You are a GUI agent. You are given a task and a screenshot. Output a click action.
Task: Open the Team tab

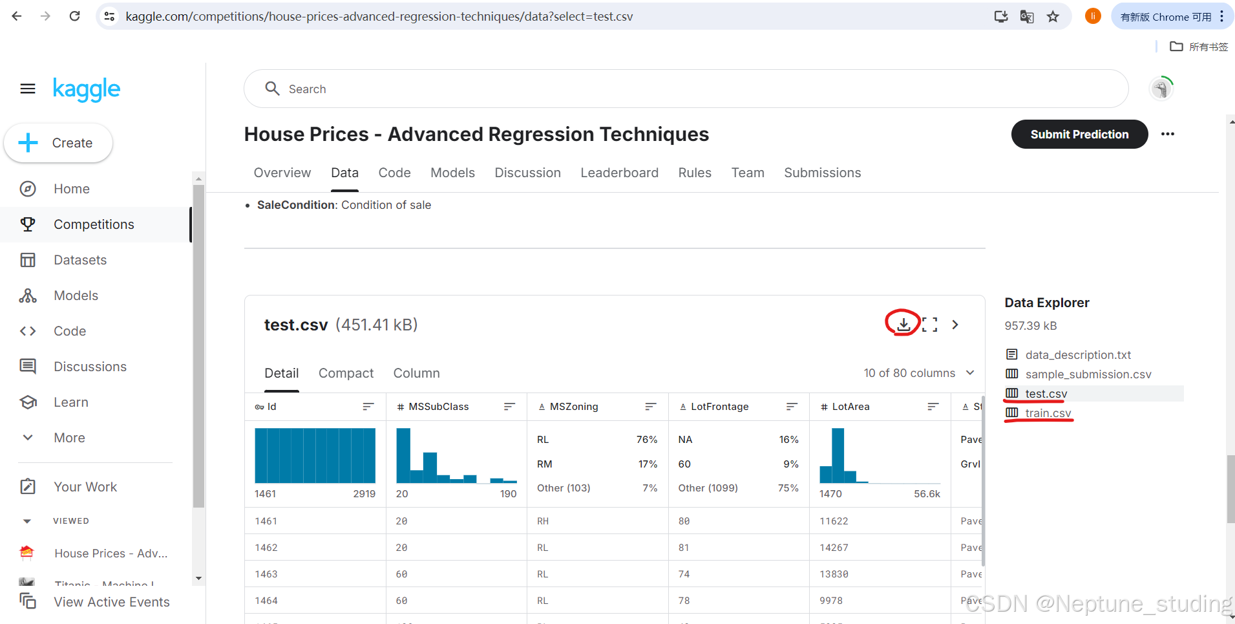[748, 173]
